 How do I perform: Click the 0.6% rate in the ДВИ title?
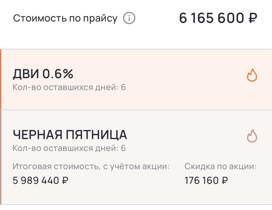point(58,74)
